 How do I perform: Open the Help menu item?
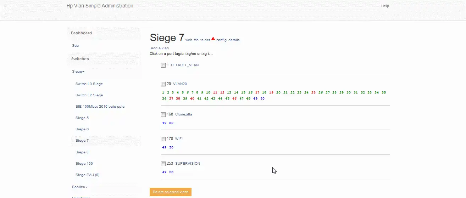coord(385,6)
